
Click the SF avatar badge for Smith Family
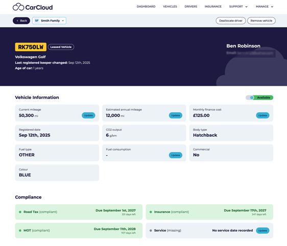tap(37, 20)
